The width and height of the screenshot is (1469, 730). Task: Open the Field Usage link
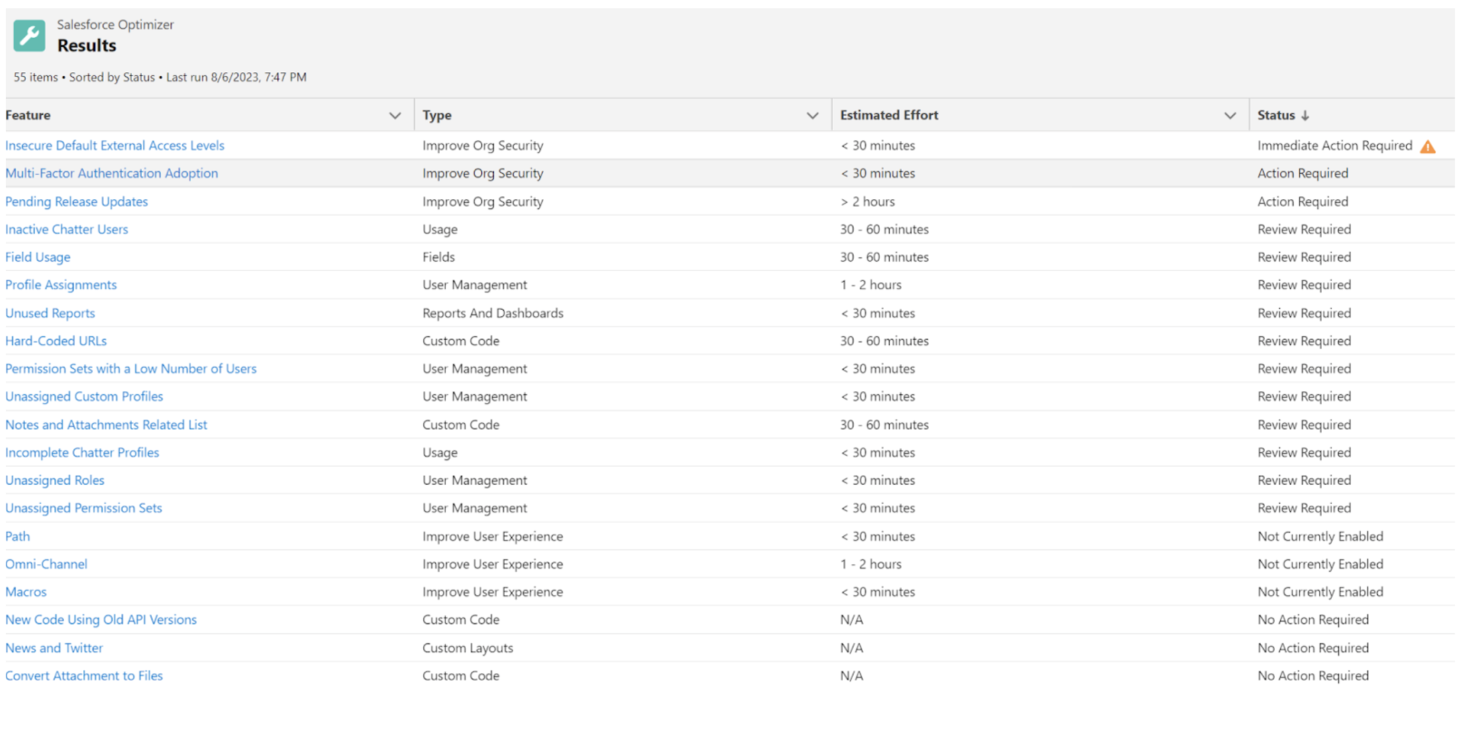click(x=38, y=257)
